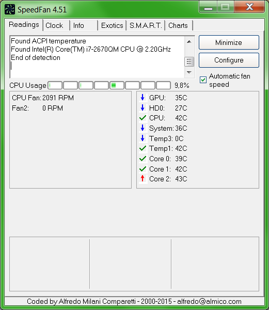Click the 'Found Intel(R) Core(TM) i7-2670QM' log line
The height and width of the screenshot is (310, 269).
click(x=91, y=49)
